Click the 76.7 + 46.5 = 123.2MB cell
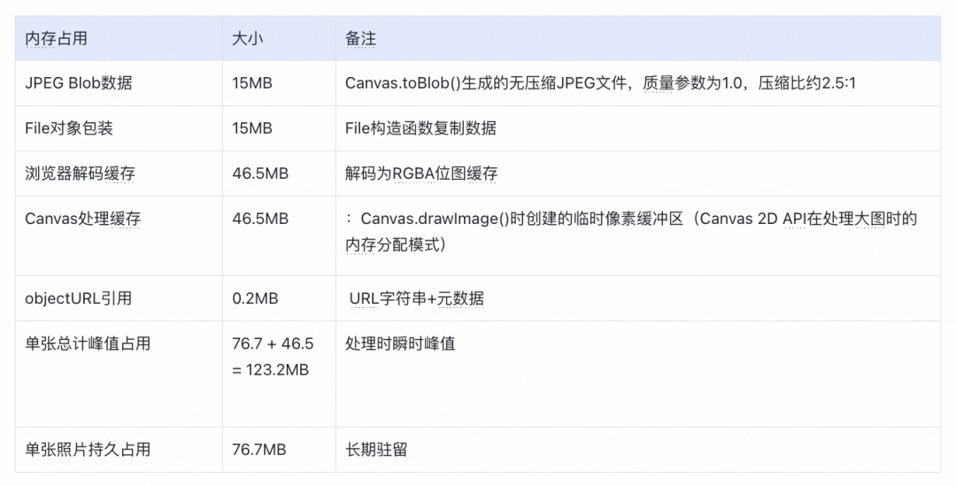Screen dimensions: 956x486 [272, 357]
